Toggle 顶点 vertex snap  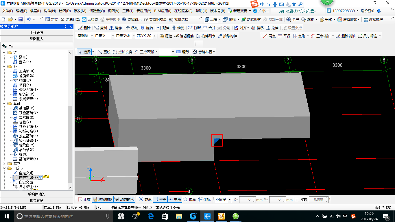(x=189, y=199)
